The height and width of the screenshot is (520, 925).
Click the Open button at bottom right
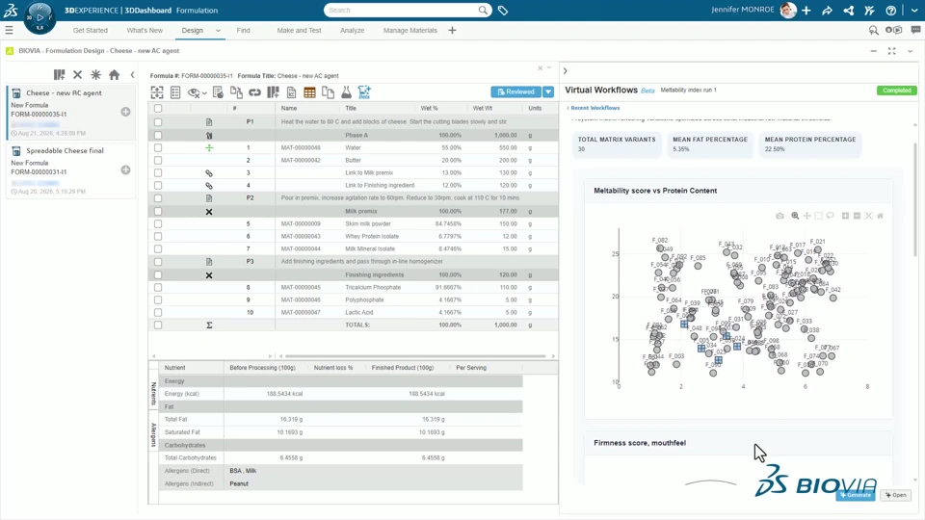point(896,495)
